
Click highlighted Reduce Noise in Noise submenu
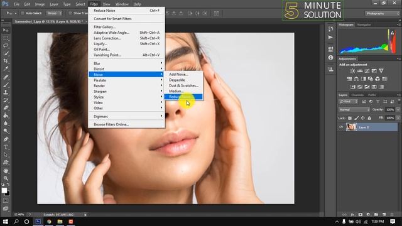[183, 97]
